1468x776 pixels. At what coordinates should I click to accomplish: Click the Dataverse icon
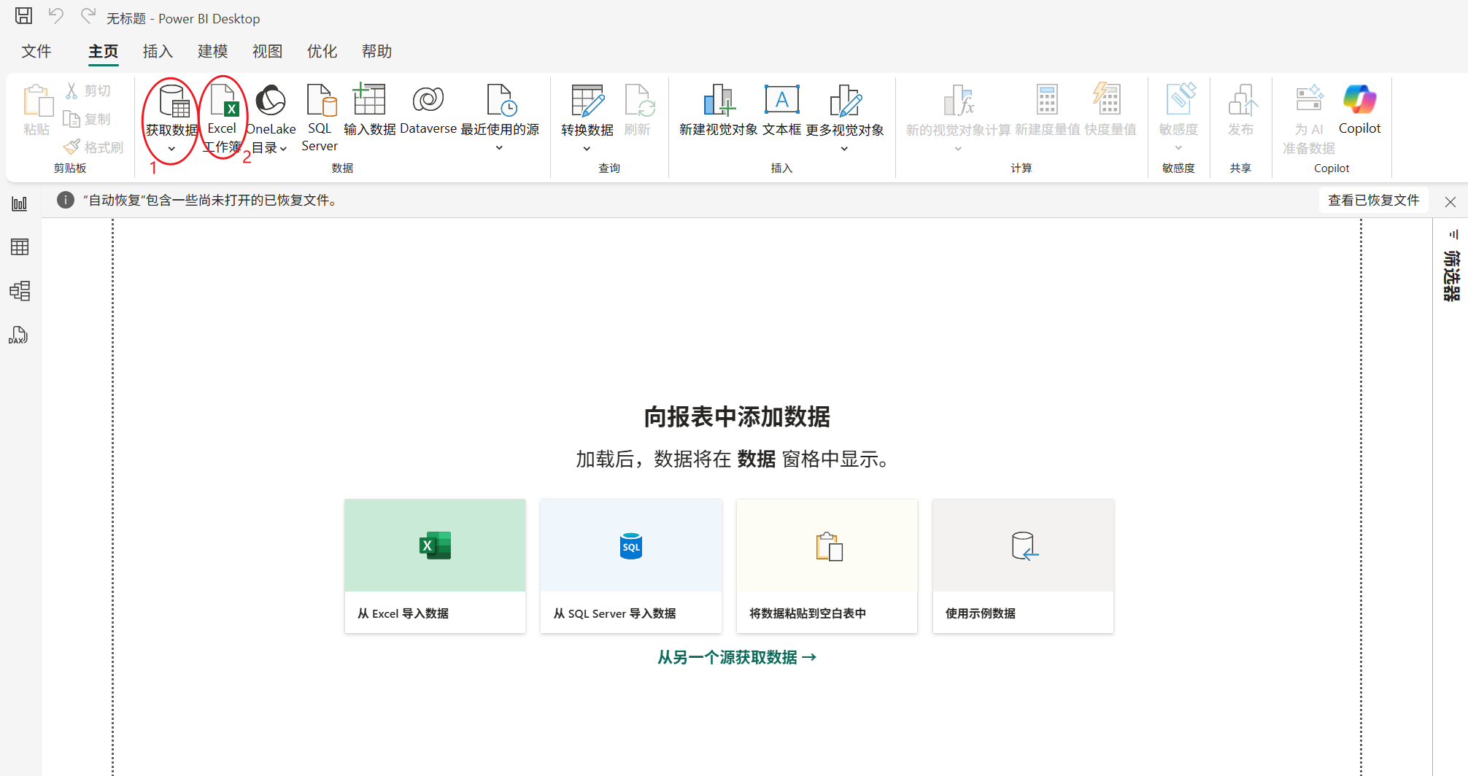pos(428,99)
